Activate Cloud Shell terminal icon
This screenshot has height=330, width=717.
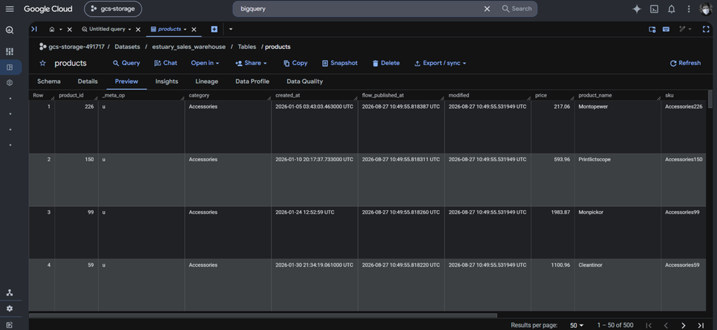(x=655, y=8)
